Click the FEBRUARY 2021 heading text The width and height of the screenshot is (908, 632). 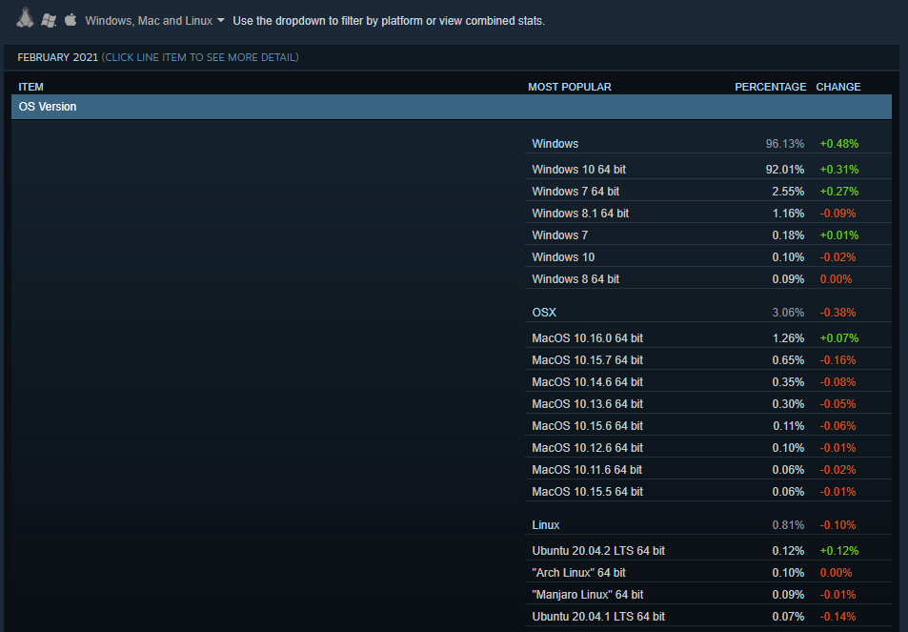[x=57, y=57]
